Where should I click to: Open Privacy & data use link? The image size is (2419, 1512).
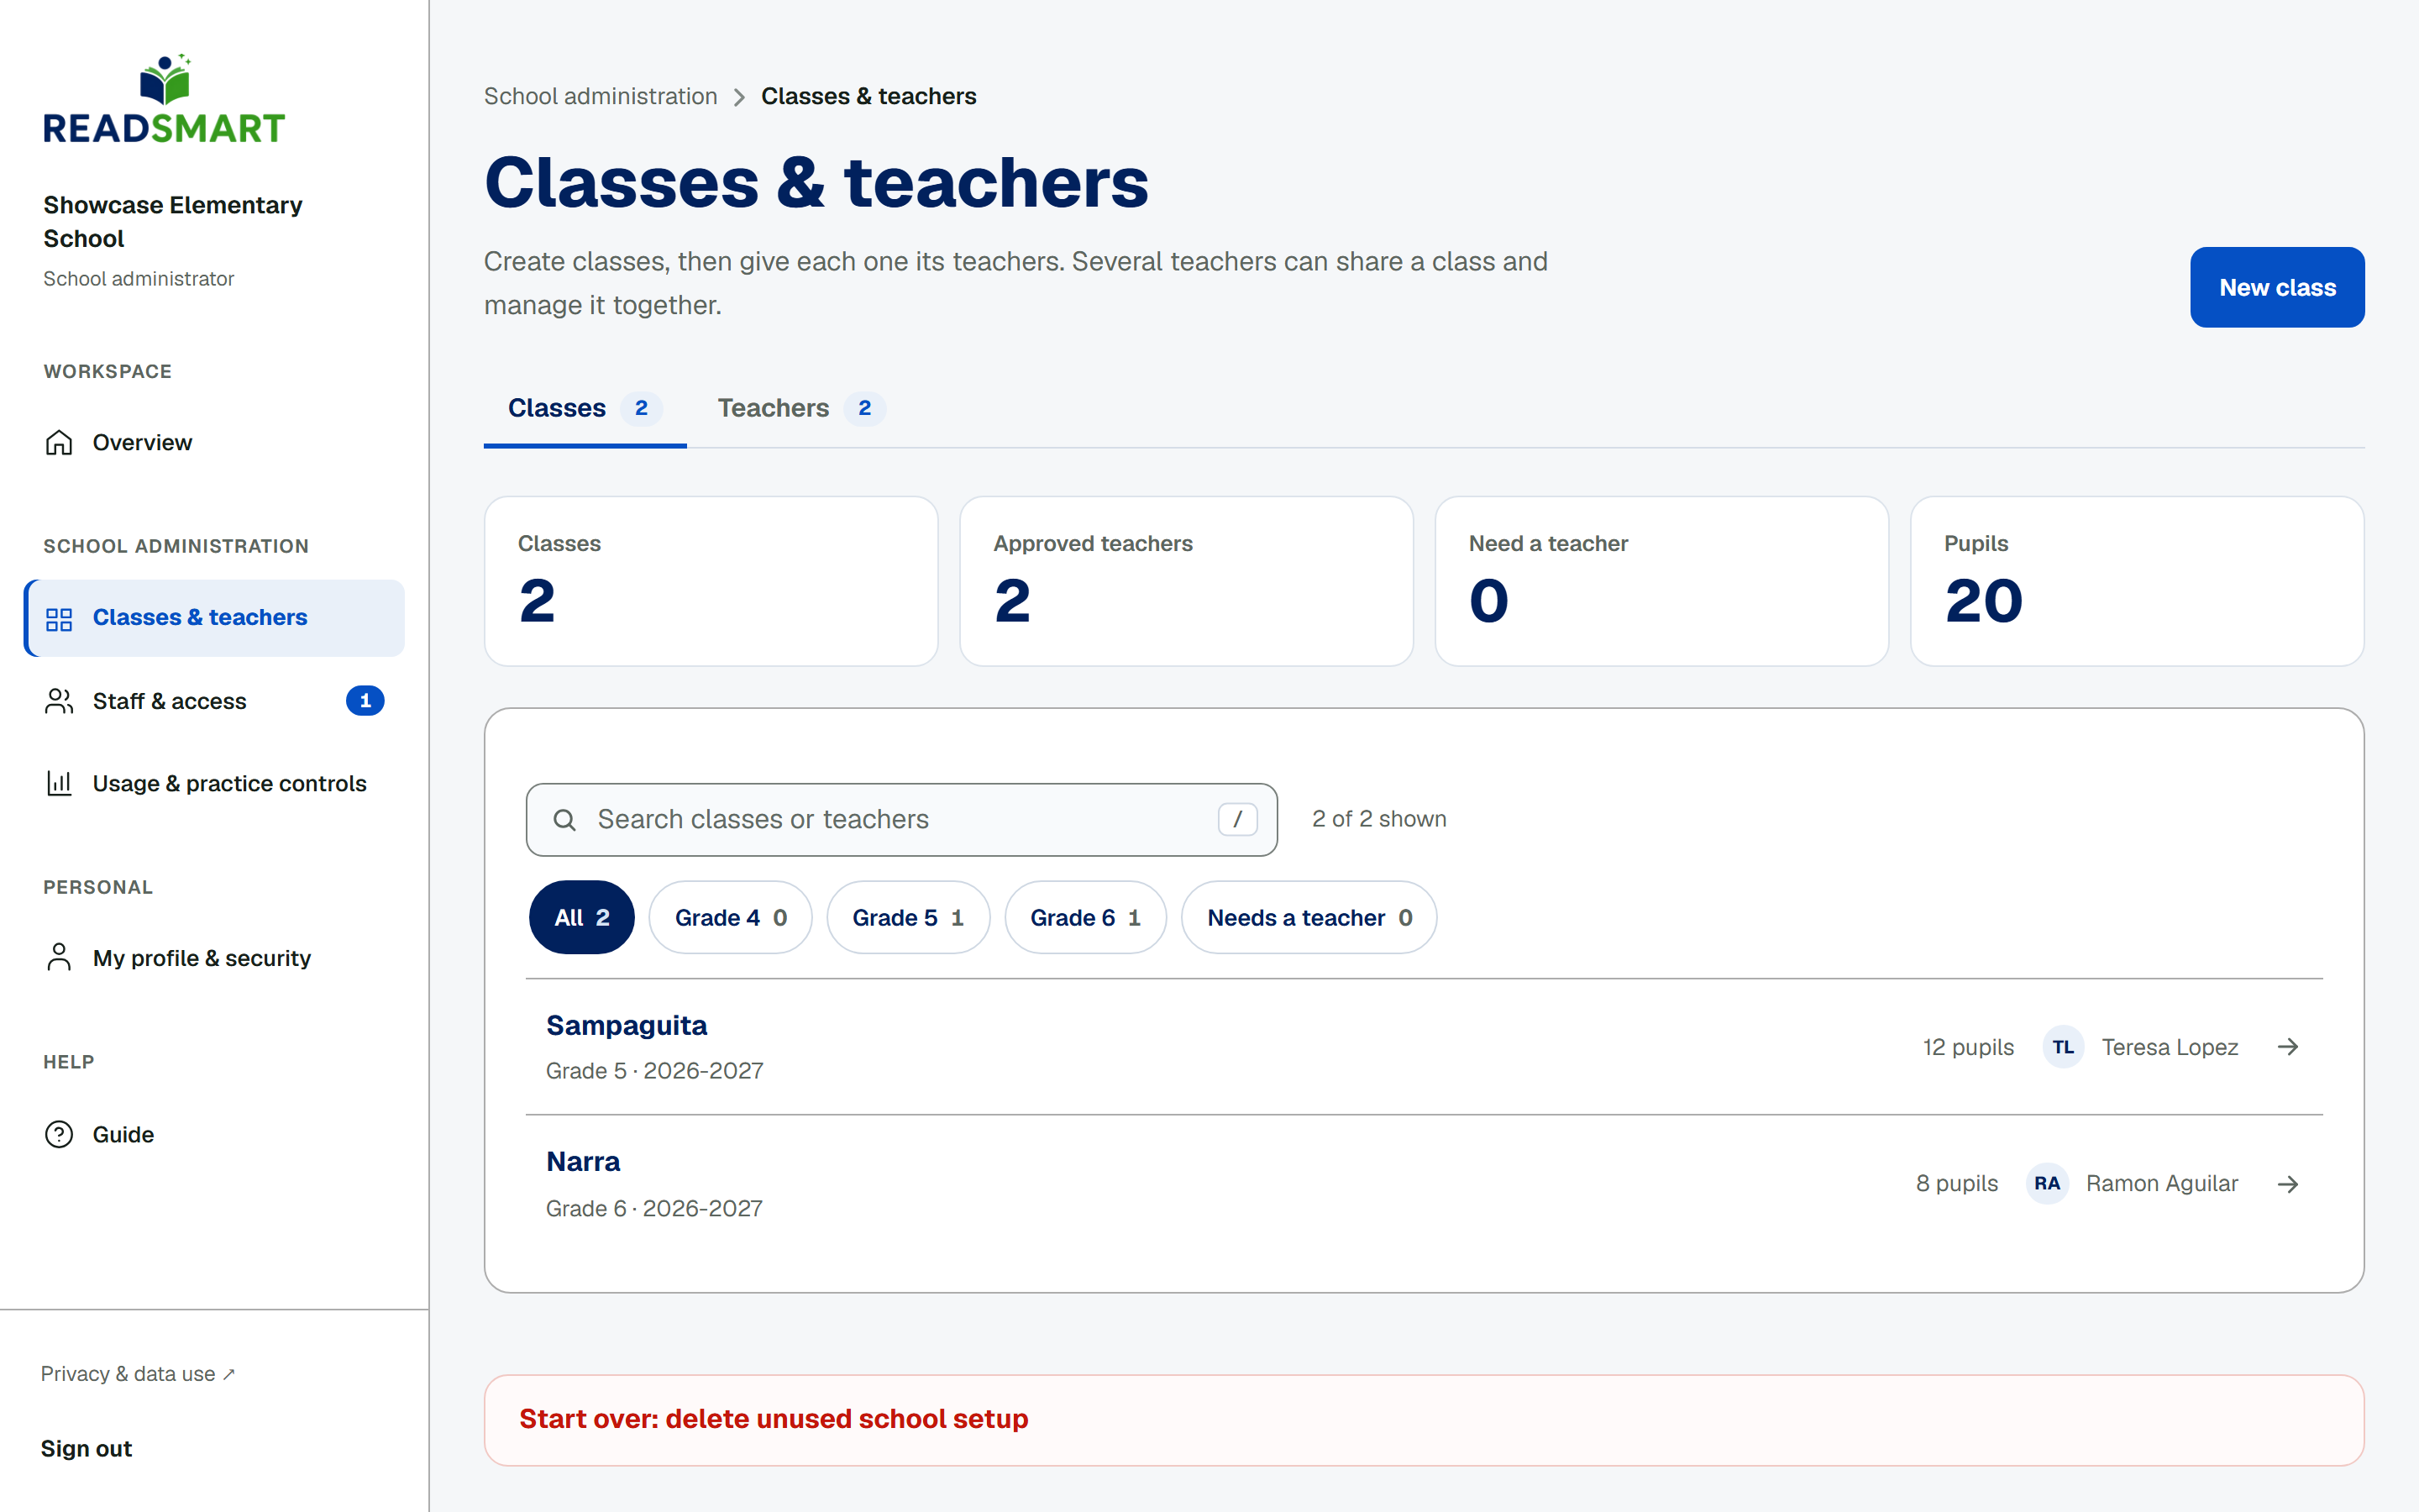pos(138,1374)
